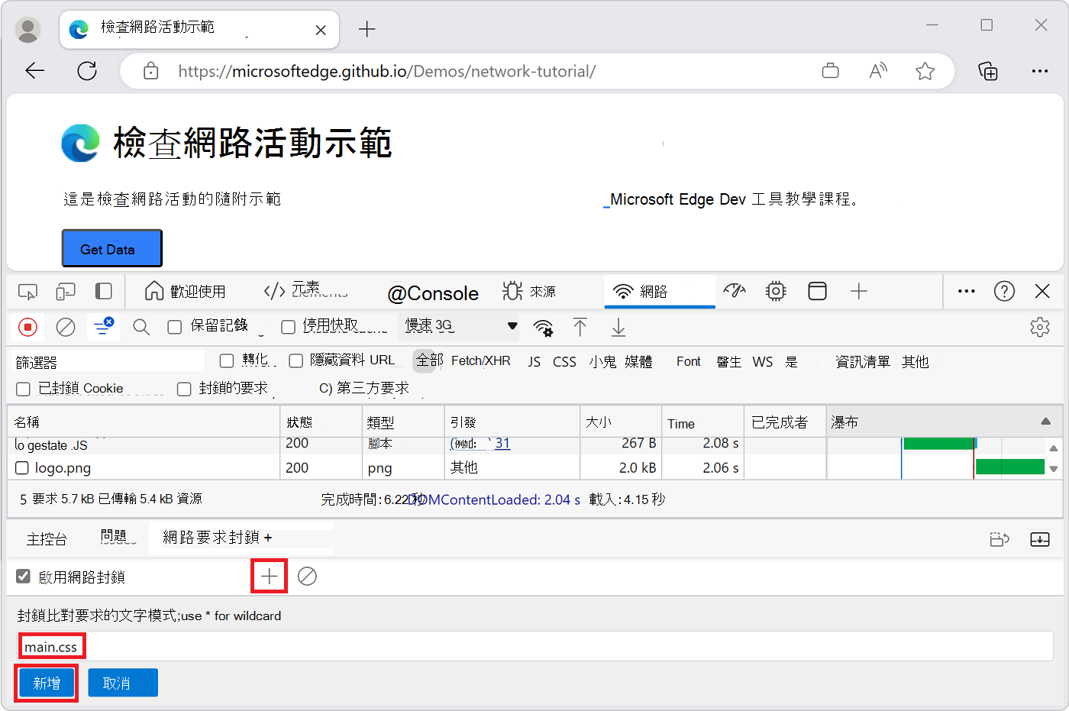Switch to 主控台 drawer tab

pos(47,539)
